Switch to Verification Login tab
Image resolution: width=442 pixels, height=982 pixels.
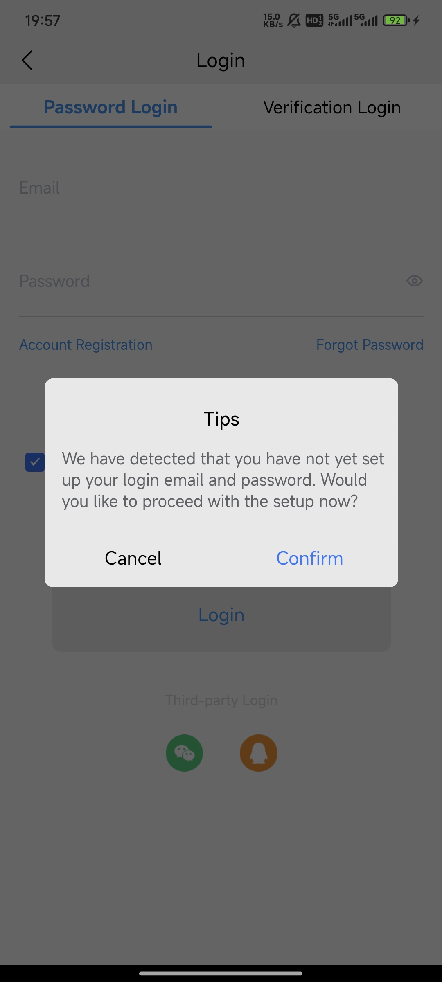point(332,108)
